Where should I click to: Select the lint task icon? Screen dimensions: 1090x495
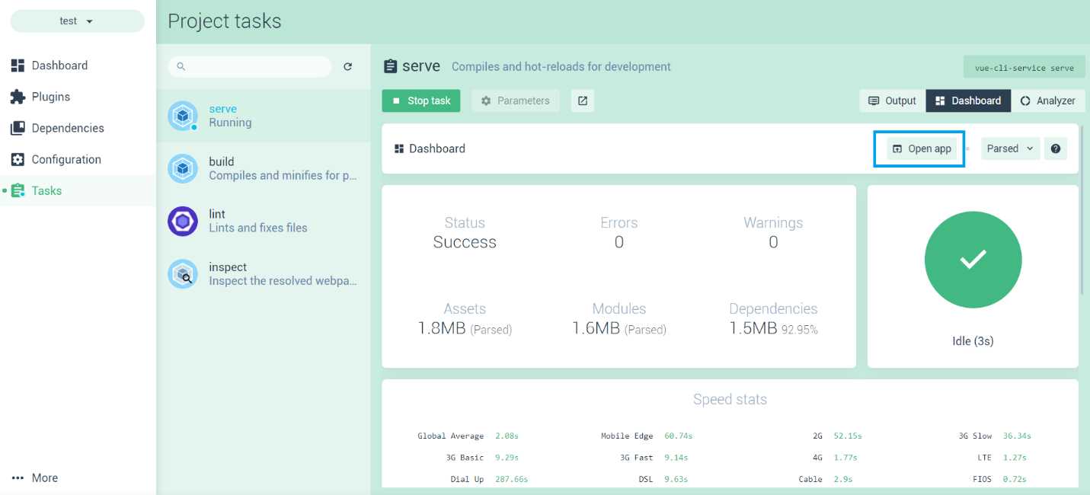[182, 221]
